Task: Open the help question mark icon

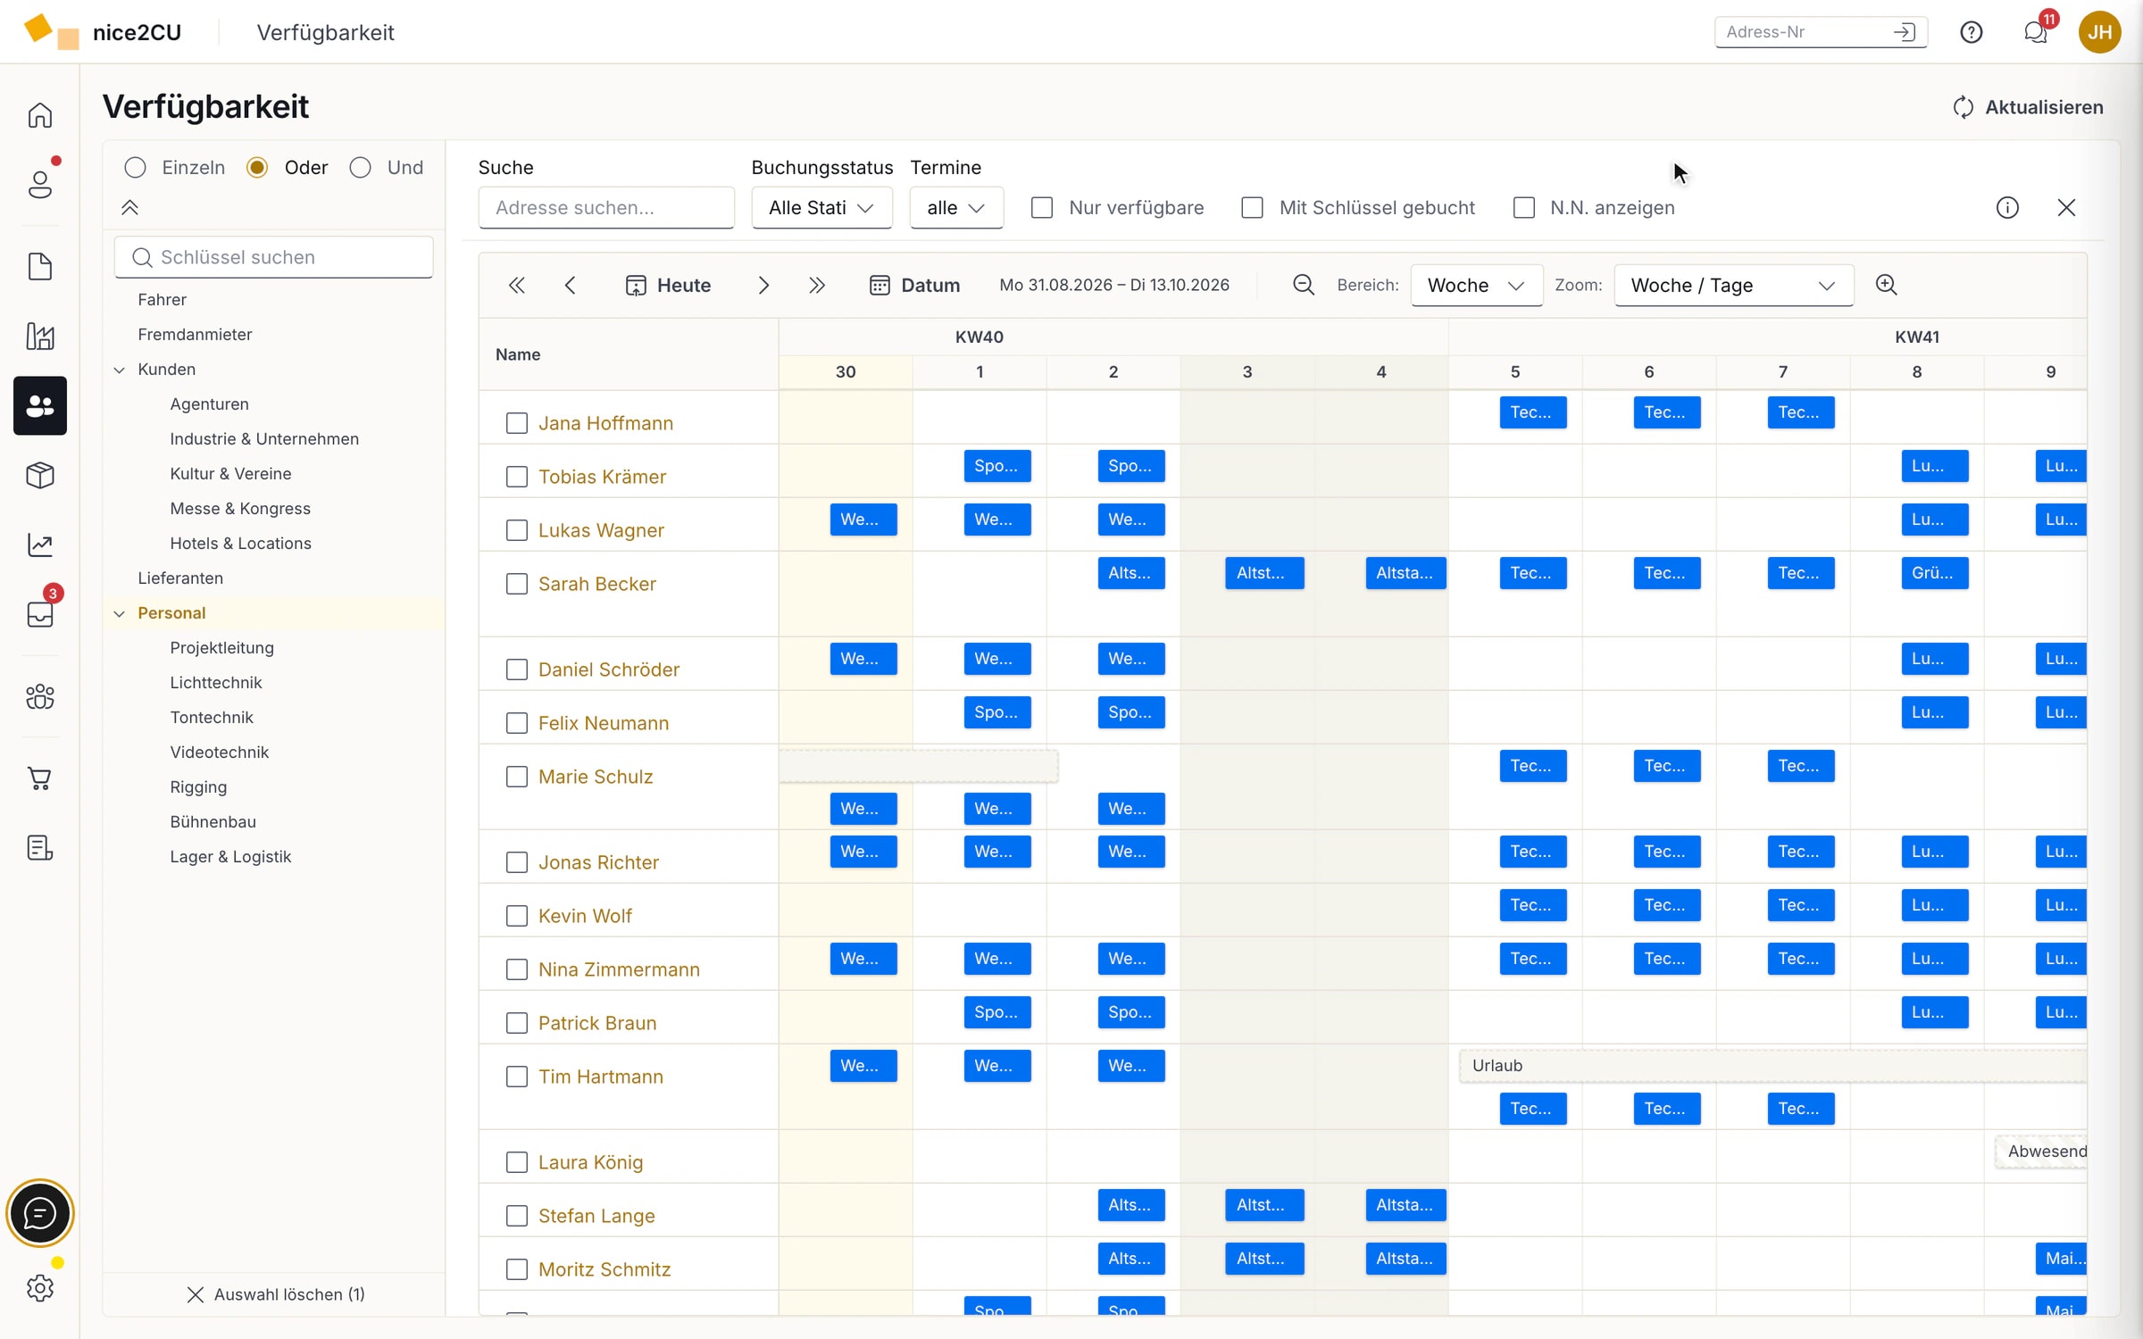Action: coord(1971,32)
